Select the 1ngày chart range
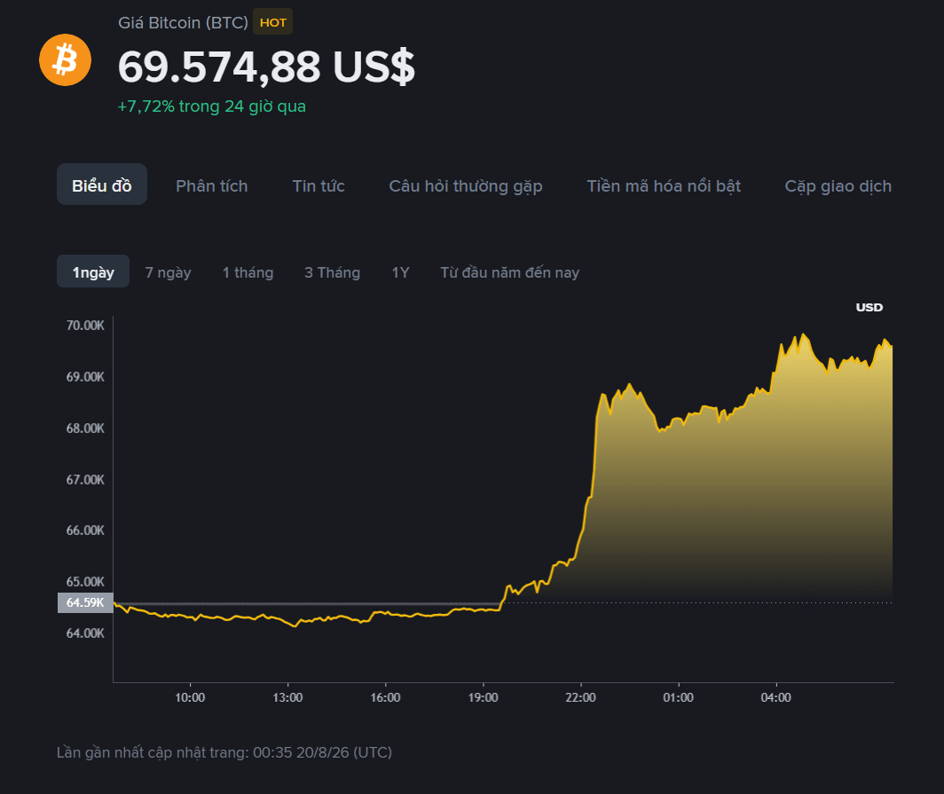The height and width of the screenshot is (794, 944). (93, 272)
